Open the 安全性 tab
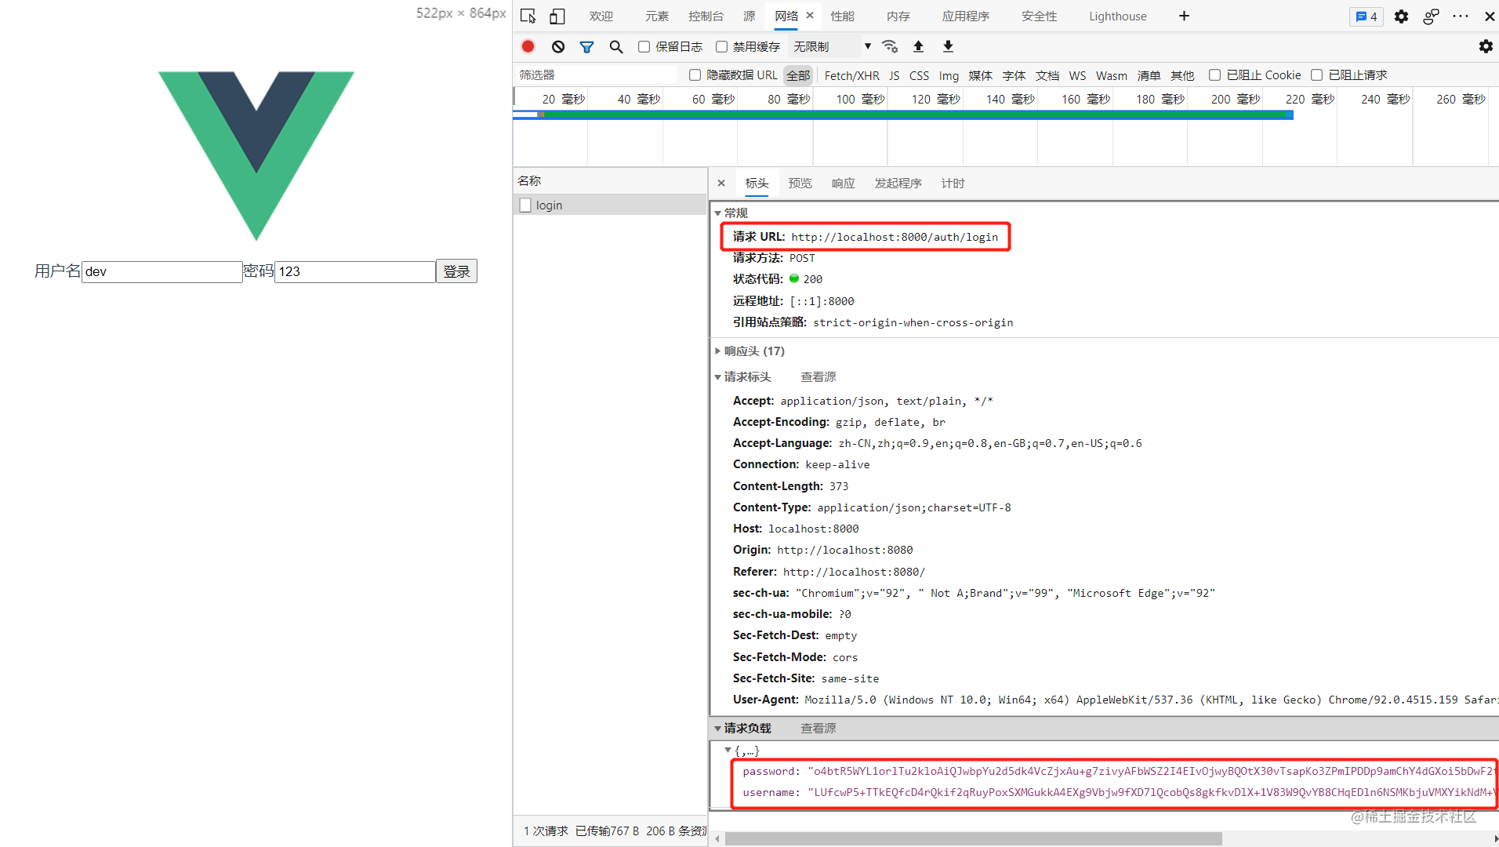1499x847 pixels. [1040, 16]
